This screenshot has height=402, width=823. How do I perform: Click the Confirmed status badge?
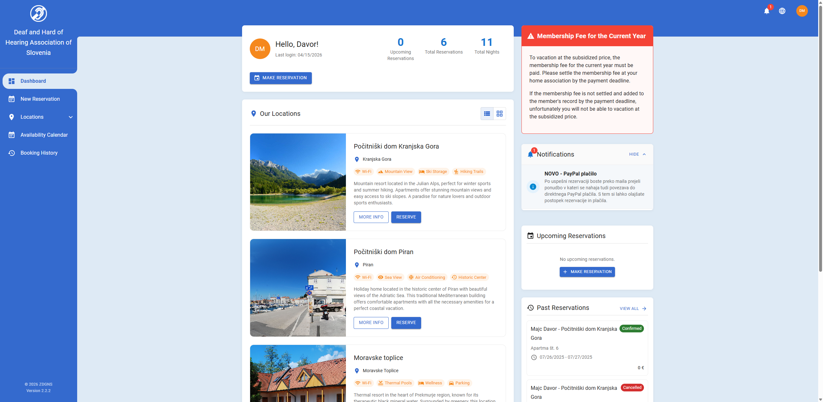click(x=631, y=329)
